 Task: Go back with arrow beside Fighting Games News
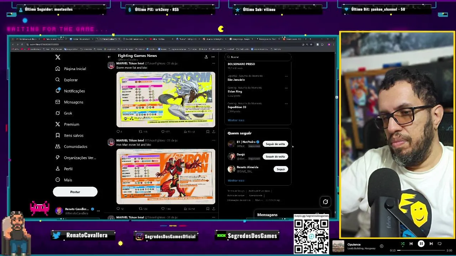pos(109,57)
